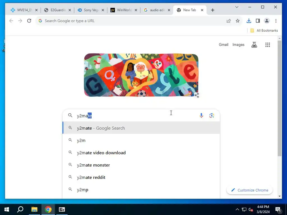The image size is (287, 215).
Task: Show hidden system tray icons
Action: [x=237, y=209]
